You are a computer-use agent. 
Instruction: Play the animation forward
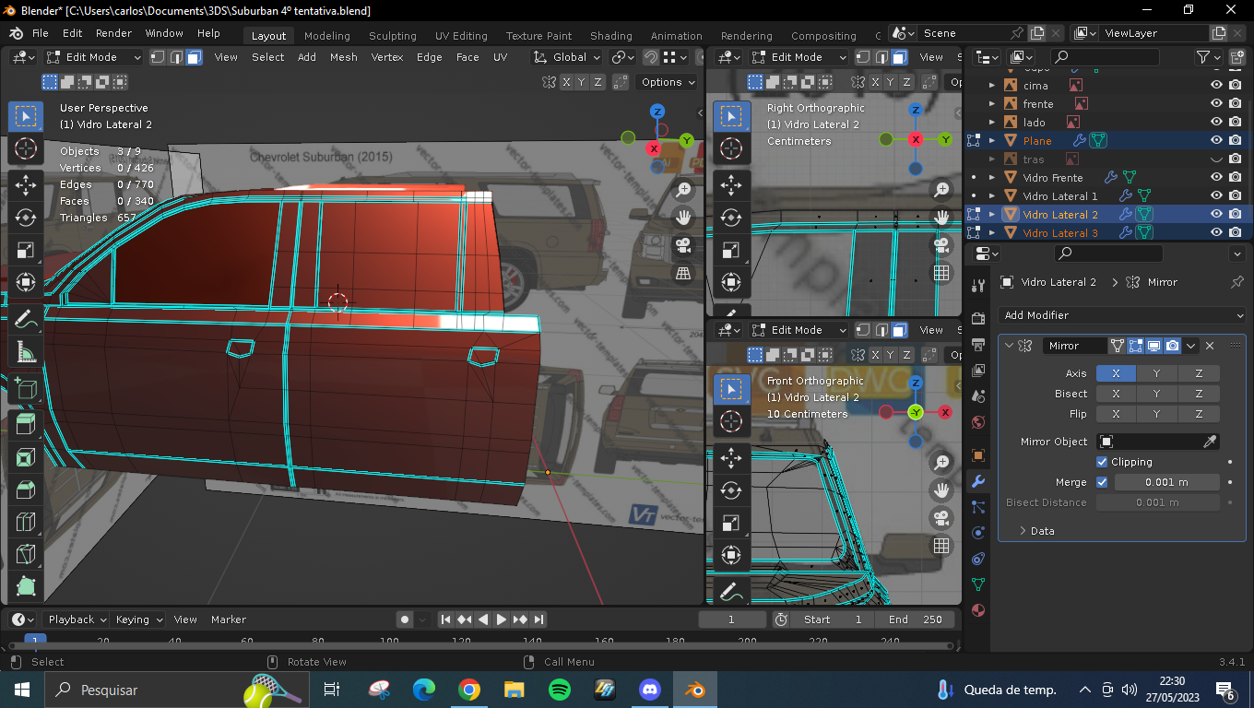pyautogui.click(x=502, y=619)
